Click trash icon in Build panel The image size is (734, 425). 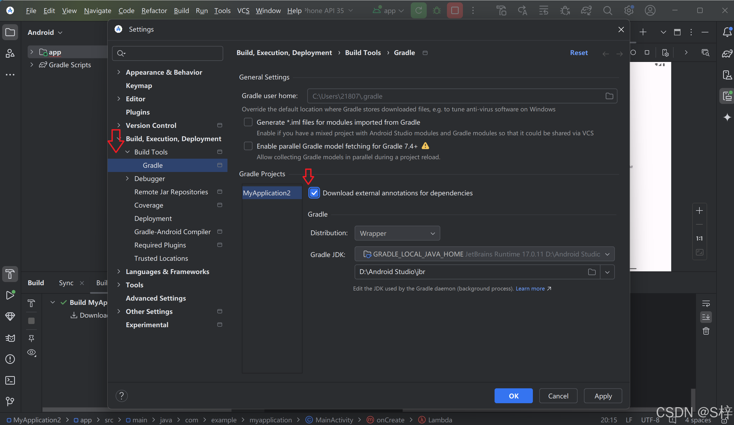[x=706, y=331]
